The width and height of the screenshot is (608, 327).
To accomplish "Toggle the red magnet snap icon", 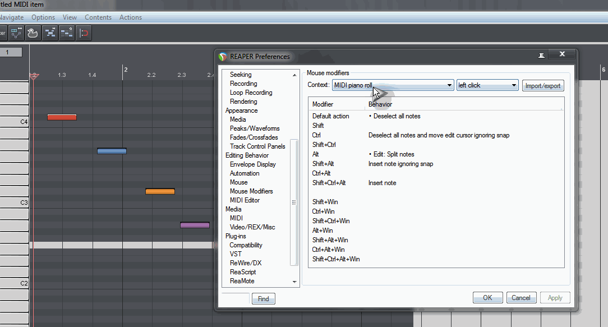I will [x=84, y=33].
